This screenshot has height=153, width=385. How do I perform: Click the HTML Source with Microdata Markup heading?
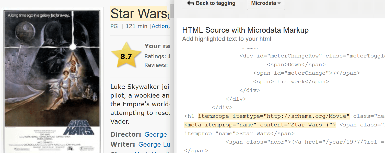pyautogui.click(x=245, y=30)
